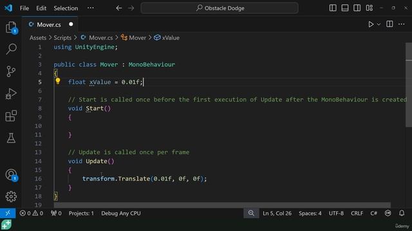Image resolution: width=412 pixels, height=231 pixels.
Task: Change encoding via UTF-8
Action: [336, 213]
